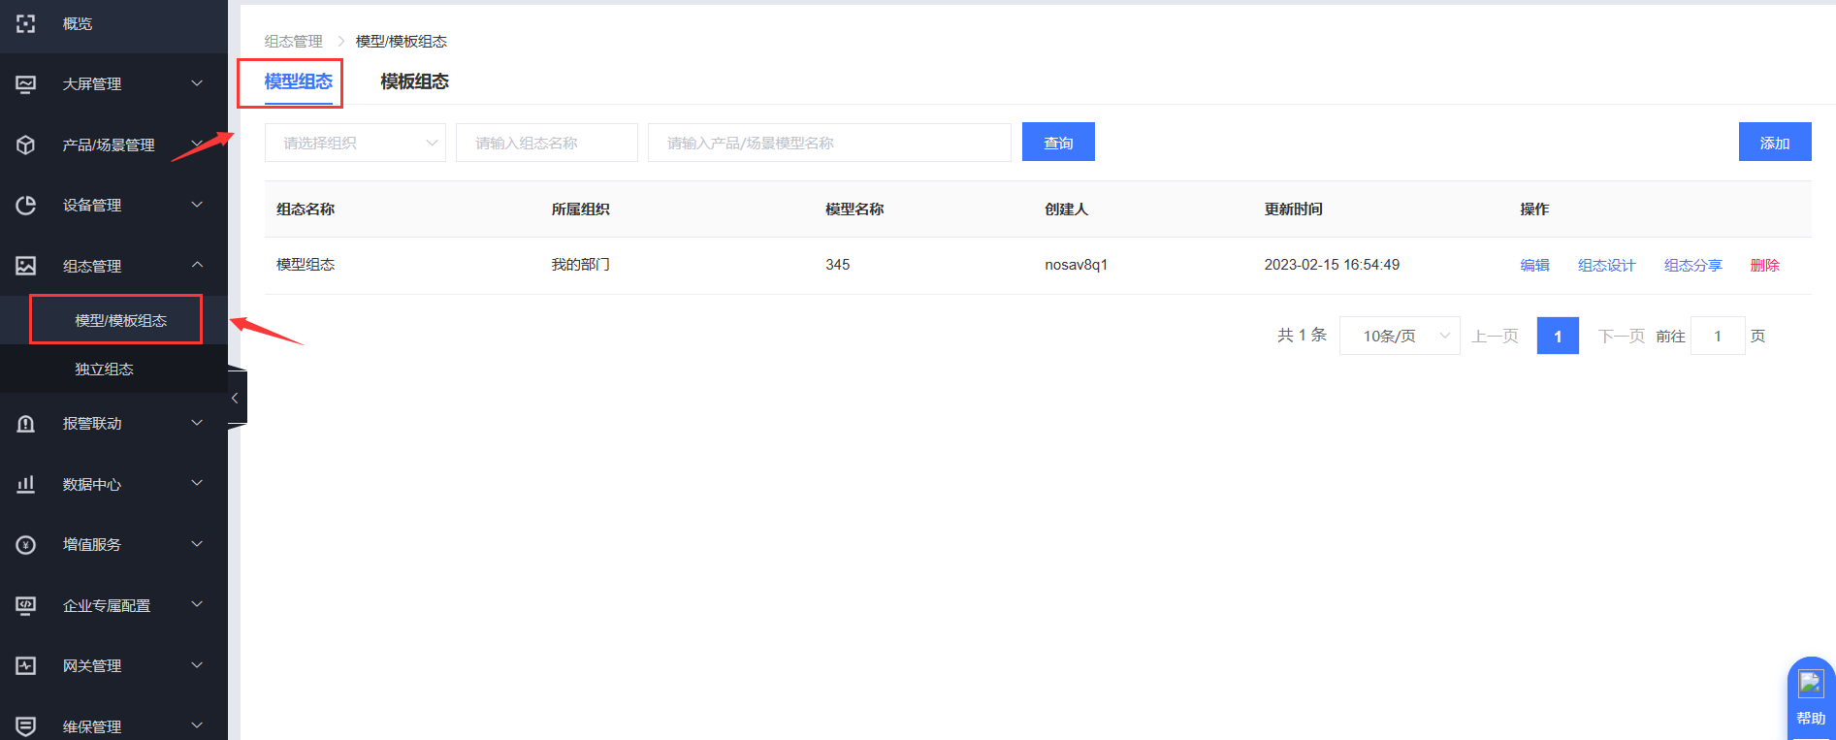Delete the 模型组态 row via 删除
The height and width of the screenshot is (740, 1836).
tap(1764, 266)
